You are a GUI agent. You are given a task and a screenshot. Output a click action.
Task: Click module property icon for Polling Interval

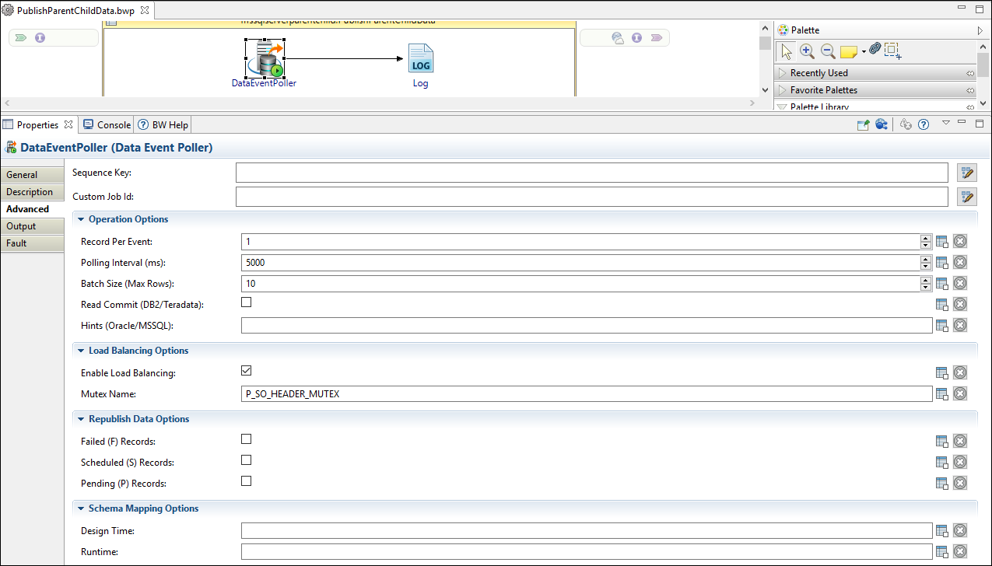tap(942, 263)
